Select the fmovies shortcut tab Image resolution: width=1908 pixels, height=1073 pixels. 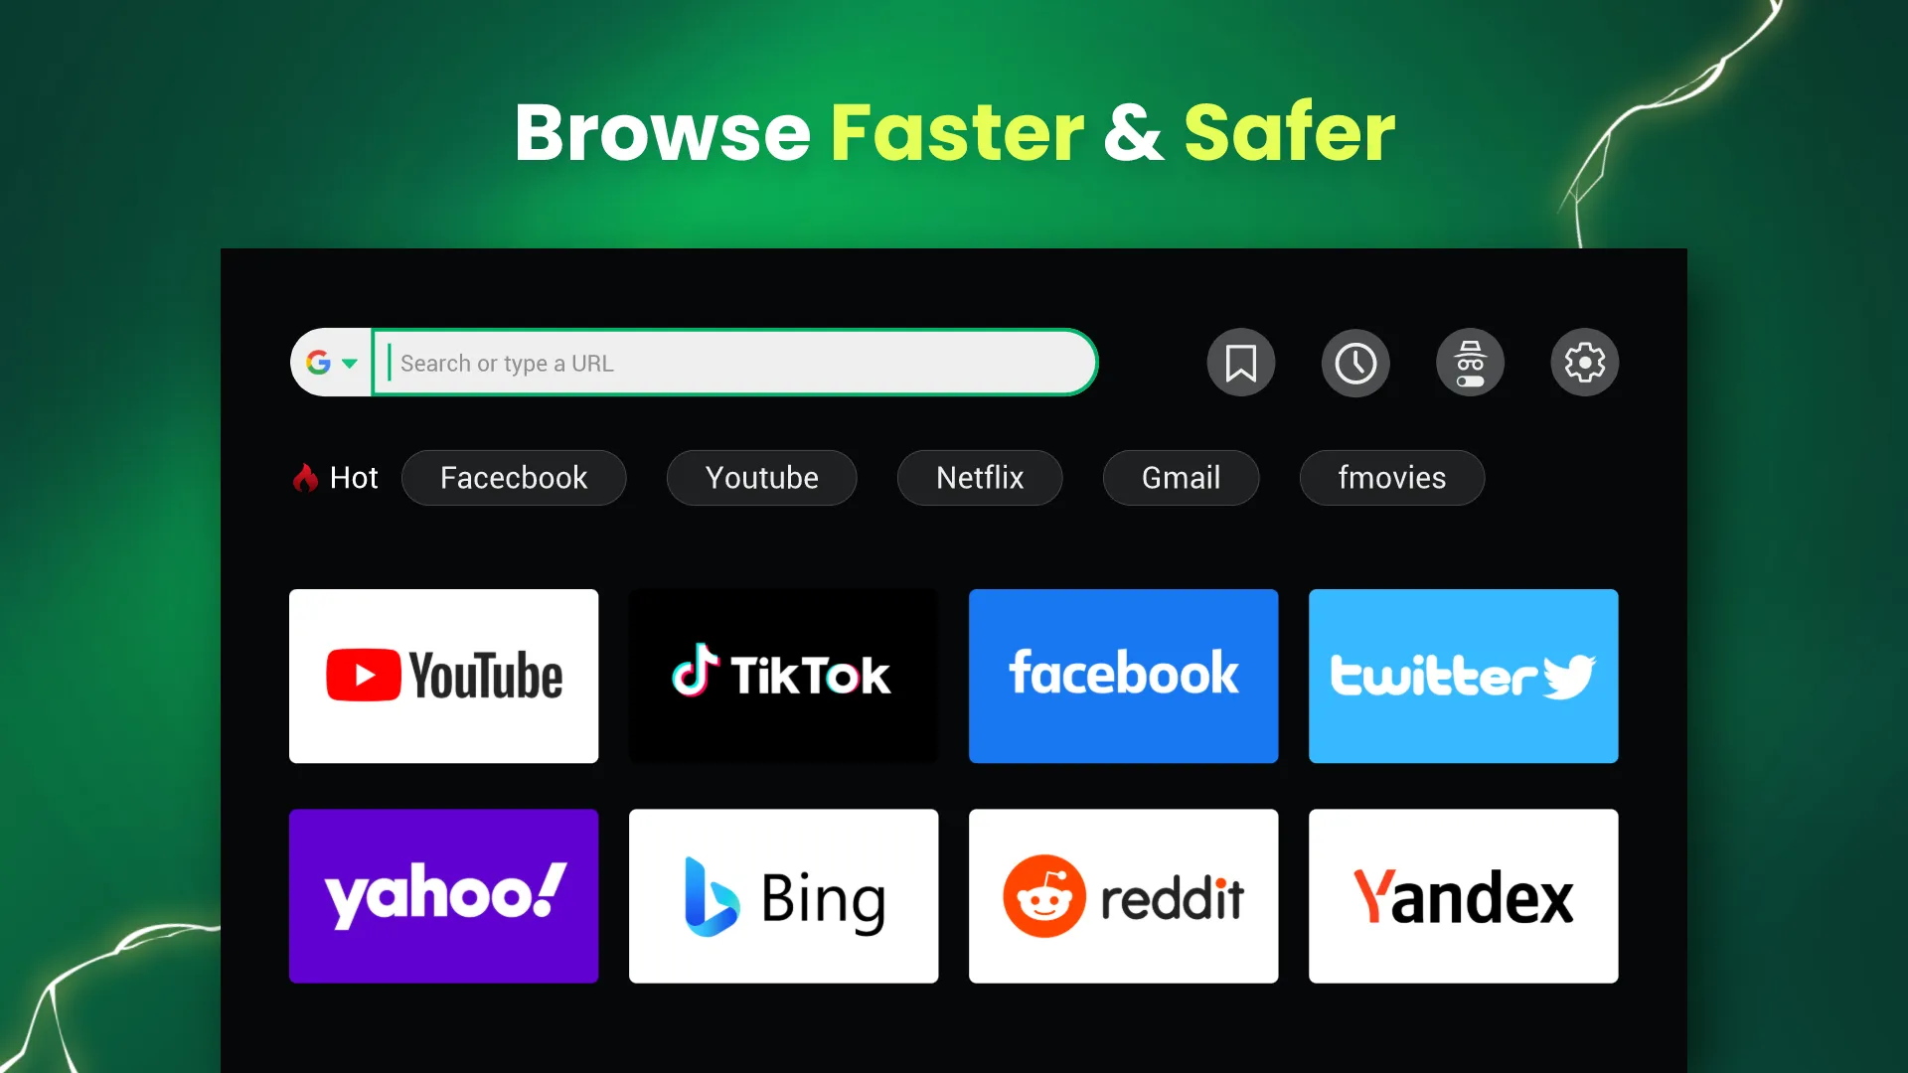1391,477
